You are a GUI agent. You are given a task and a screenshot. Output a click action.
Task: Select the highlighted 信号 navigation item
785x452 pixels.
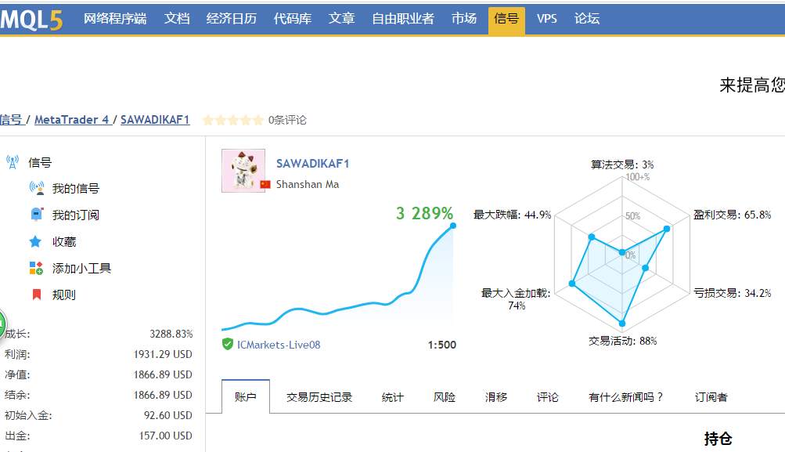[506, 20]
